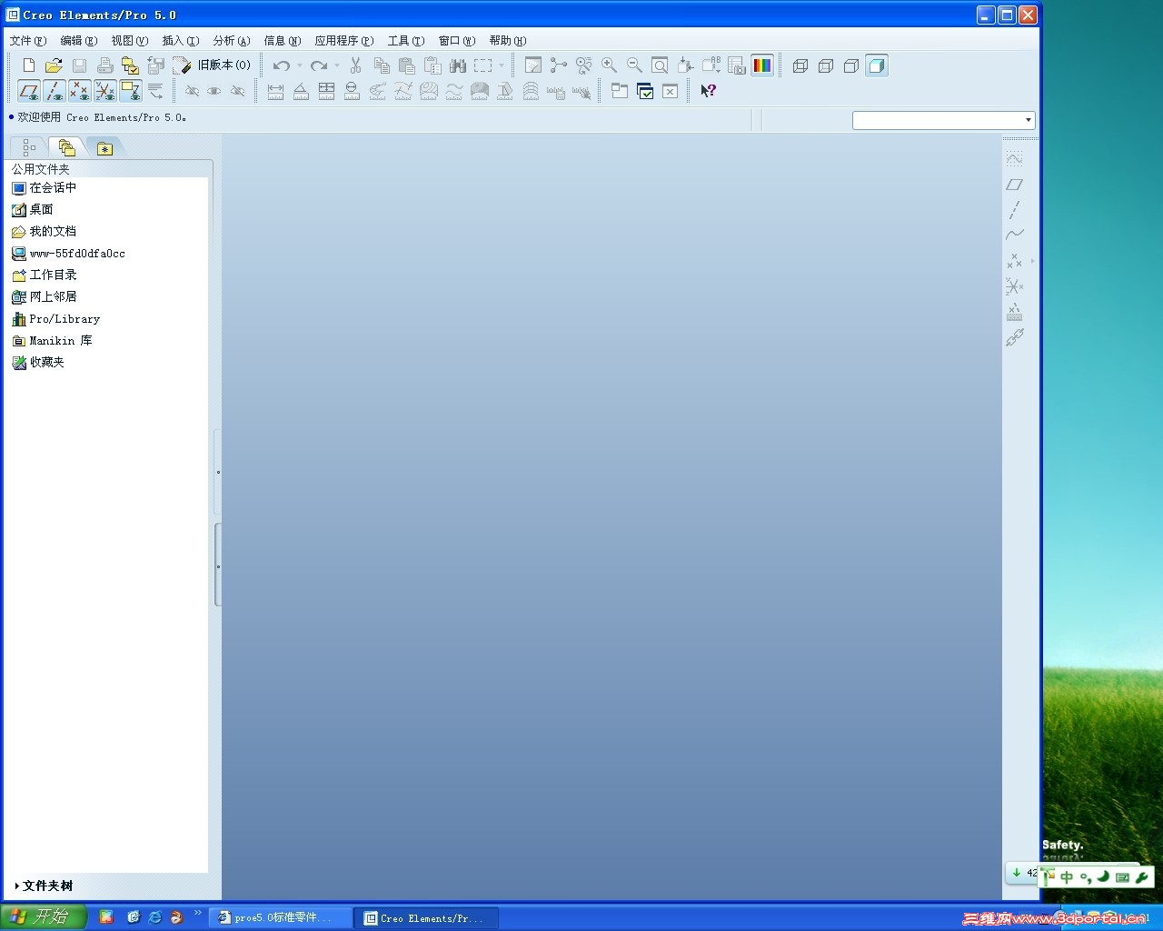This screenshot has width=1163, height=931.
Task: Click the Print icon
Action: click(x=105, y=65)
